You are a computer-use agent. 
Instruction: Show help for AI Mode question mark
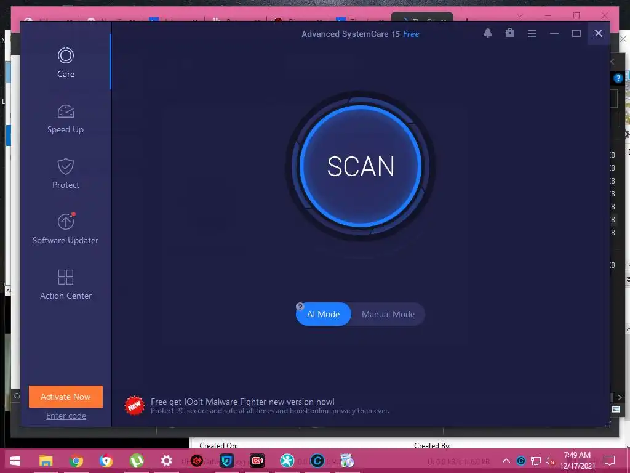[300, 307]
